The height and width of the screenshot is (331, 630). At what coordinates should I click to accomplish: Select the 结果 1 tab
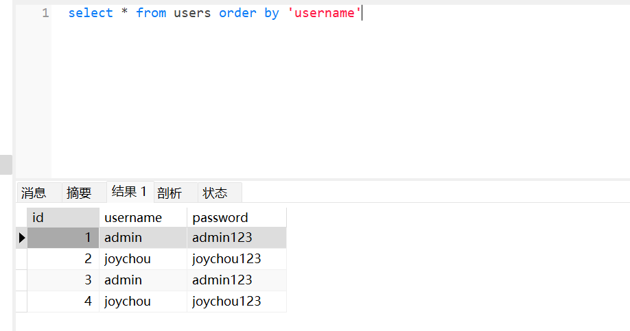pyautogui.click(x=130, y=192)
